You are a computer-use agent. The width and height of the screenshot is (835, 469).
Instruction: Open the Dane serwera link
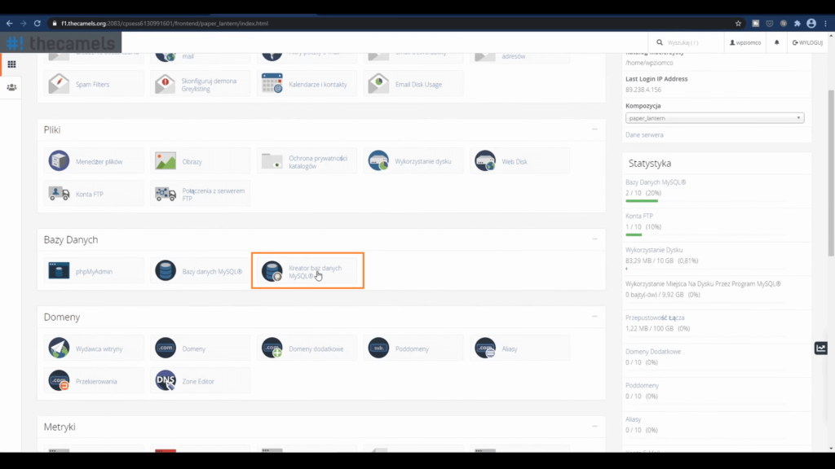coord(644,135)
